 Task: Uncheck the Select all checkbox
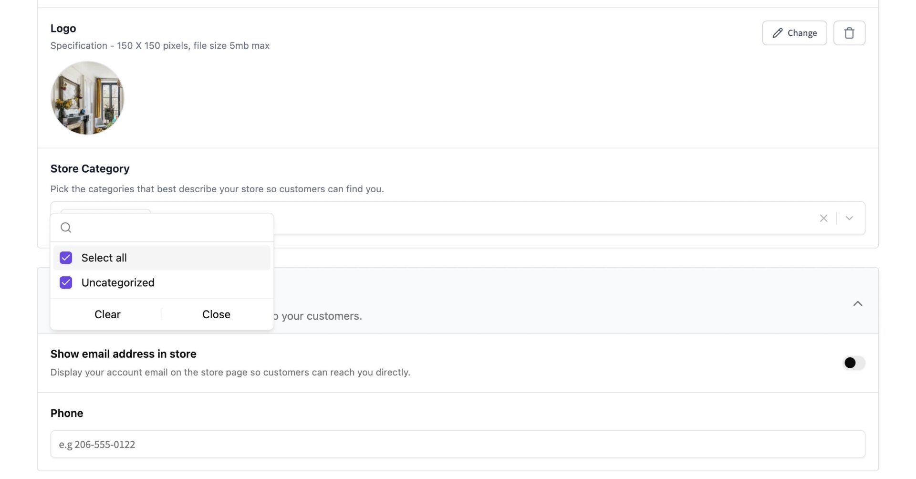tap(66, 258)
